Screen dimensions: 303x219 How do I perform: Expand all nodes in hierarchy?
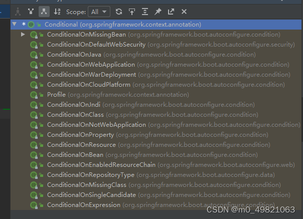[x=145, y=12]
